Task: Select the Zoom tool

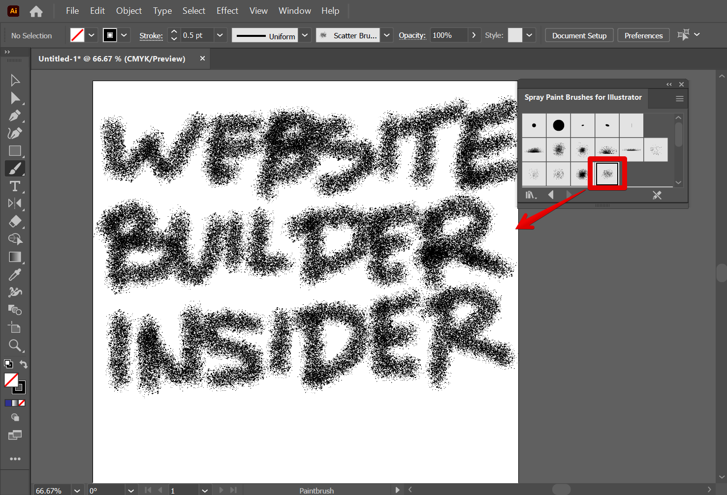Action: click(15, 346)
